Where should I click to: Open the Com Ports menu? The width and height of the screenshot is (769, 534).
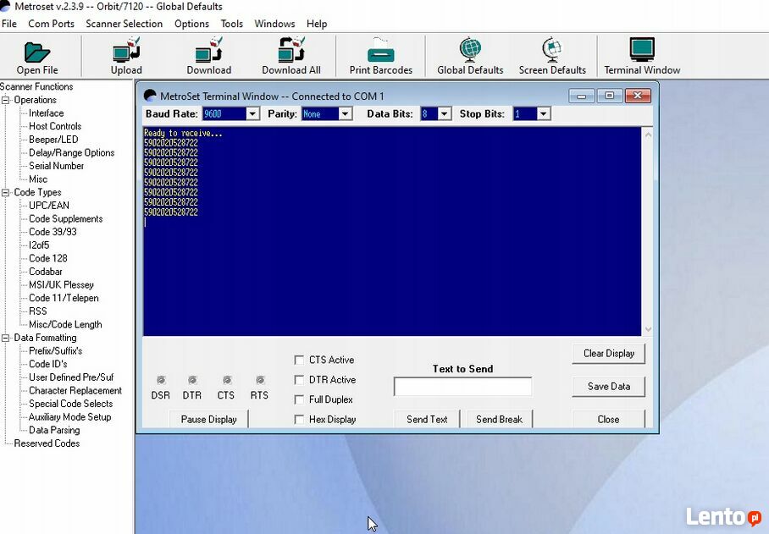51,24
